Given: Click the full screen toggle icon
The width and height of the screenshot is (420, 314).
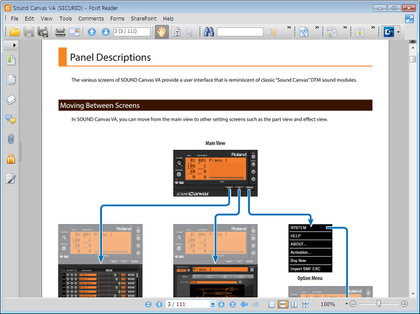Looking at the screenshot, I should pyautogui.click(x=409, y=19).
